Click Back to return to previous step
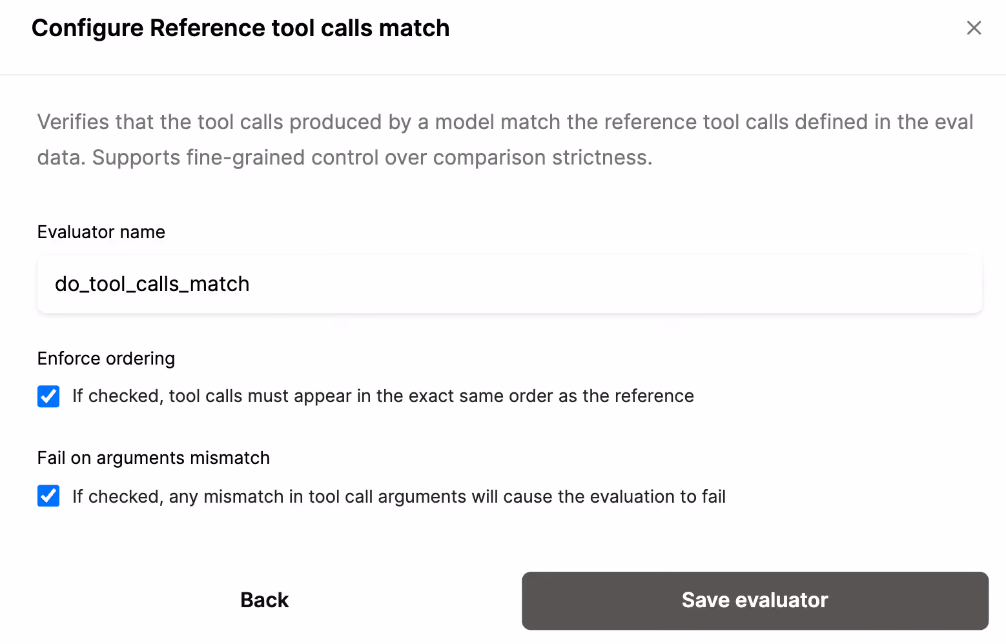1006x644 pixels. point(264,600)
